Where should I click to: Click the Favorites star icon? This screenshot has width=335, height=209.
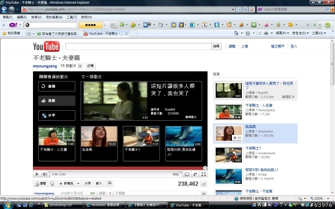4,33
